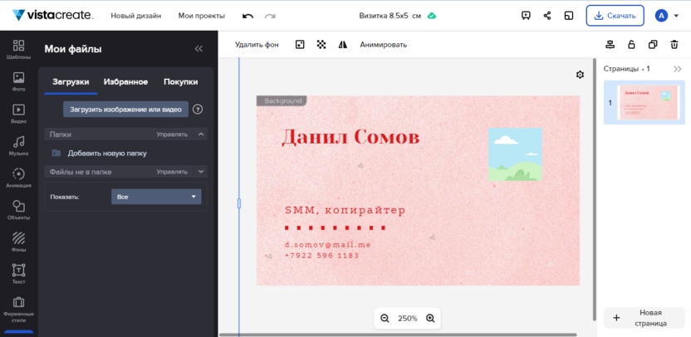Image resolution: width=691 pixels, height=337 pixels.
Task: Open the Анимация sidebar section
Action: (18, 178)
